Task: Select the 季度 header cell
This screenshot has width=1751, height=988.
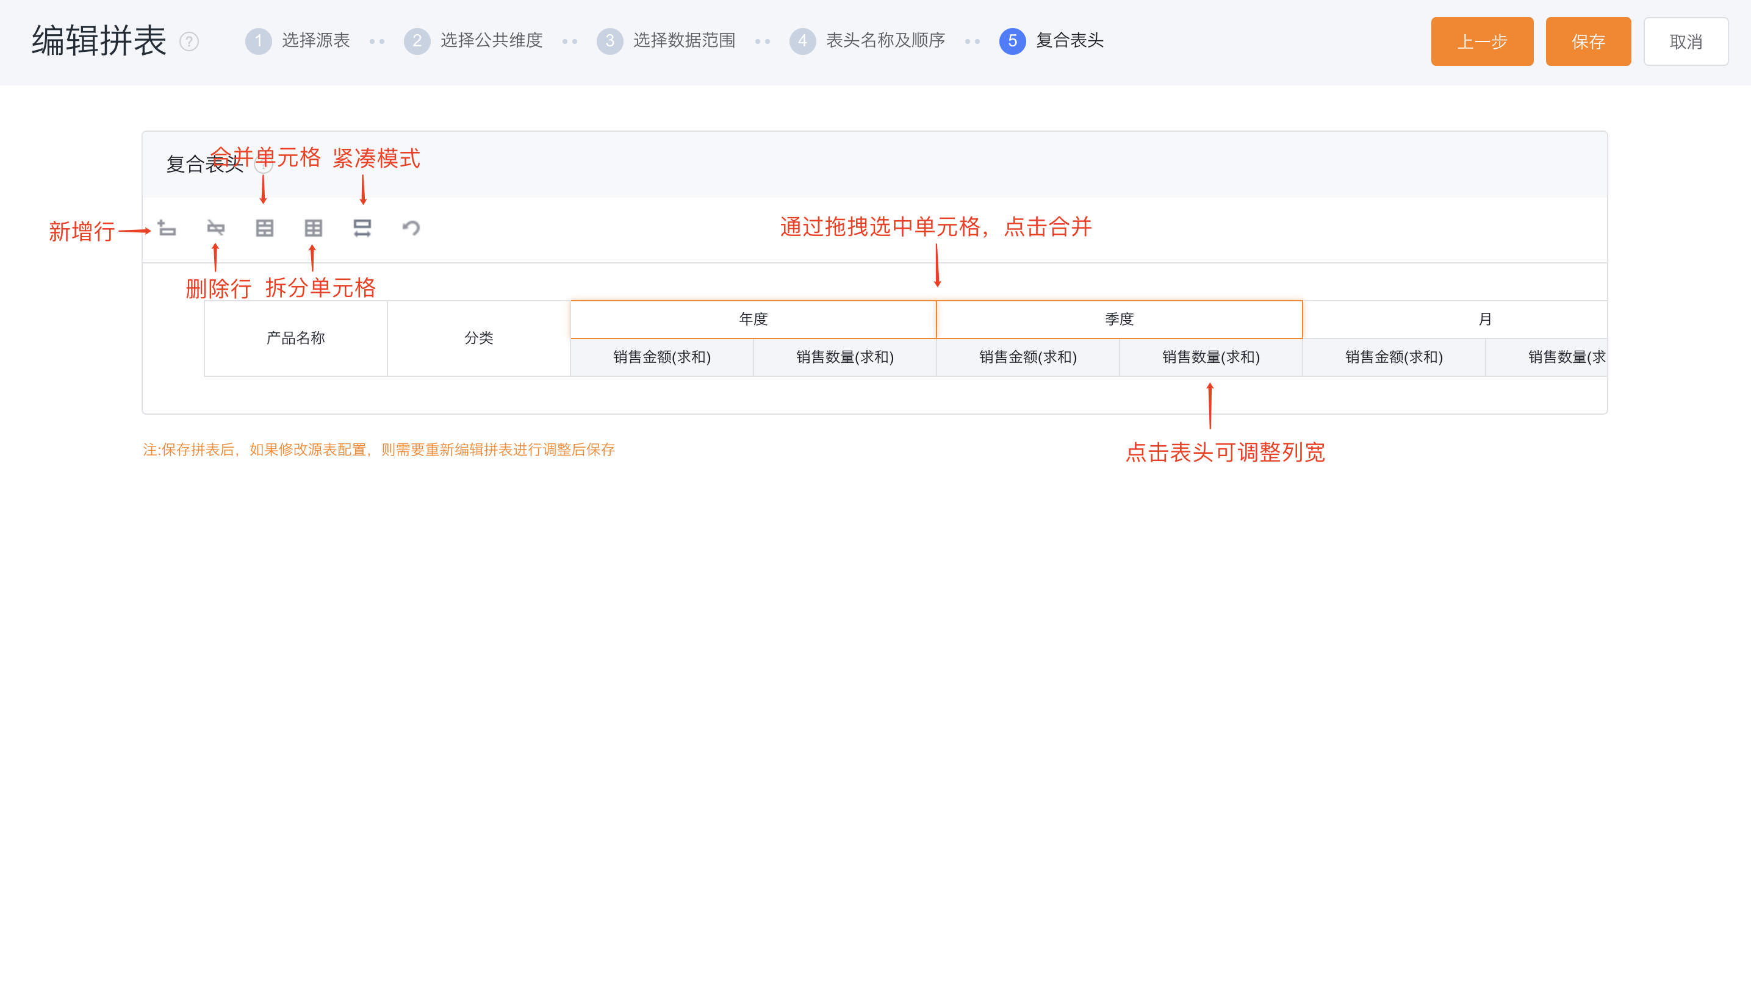Action: point(1119,320)
